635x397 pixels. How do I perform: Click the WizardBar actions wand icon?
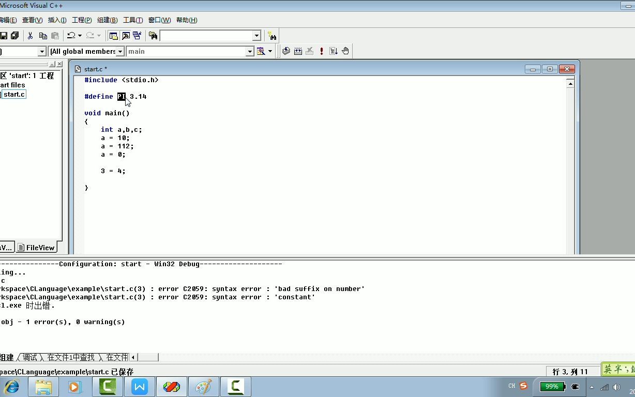point(261,51)
